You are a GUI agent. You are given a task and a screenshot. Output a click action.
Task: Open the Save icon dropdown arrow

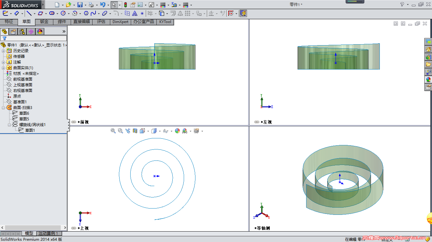(85, 5)
